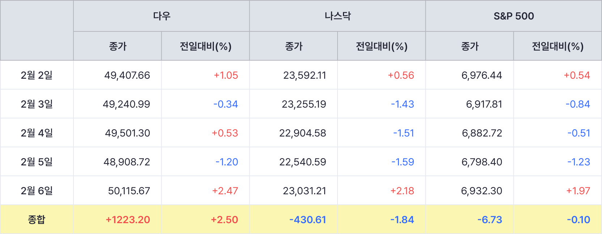Image resolution: width=602 pixels, height=234 pixels.
Task: Click the Nasdaq change value +2.18
Action: pyautogui.click(x=402, y=191)
